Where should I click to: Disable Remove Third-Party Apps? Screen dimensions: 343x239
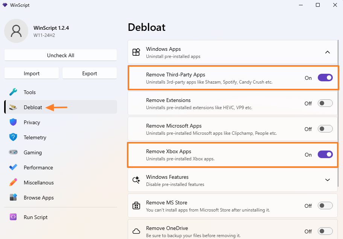[325, 78]
